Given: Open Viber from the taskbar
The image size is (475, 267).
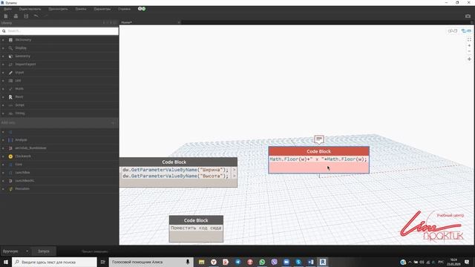Looking at the screenshot, I should [x=274, y=262].
